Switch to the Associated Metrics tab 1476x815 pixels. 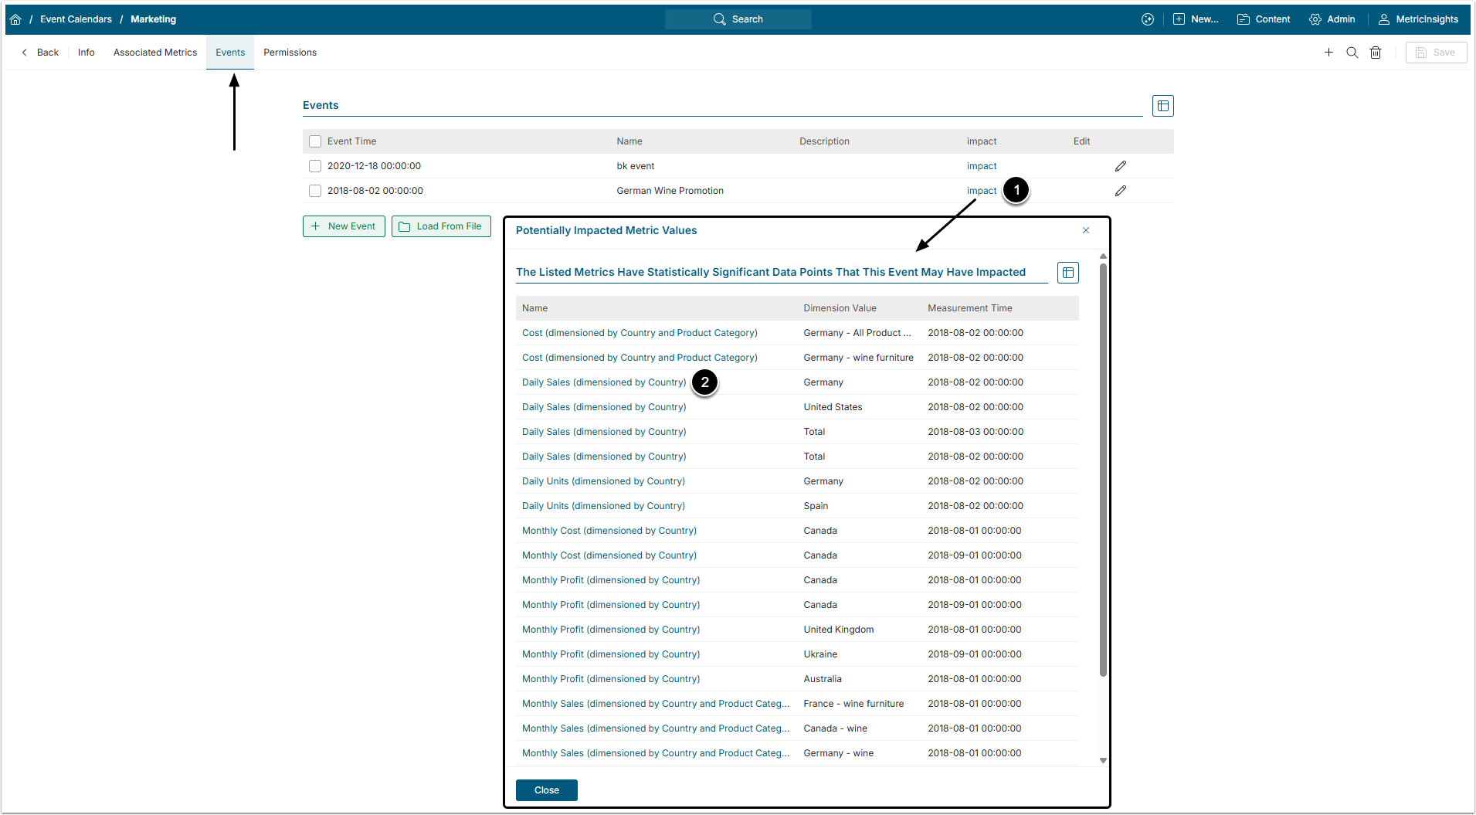[x=155, y=53]
